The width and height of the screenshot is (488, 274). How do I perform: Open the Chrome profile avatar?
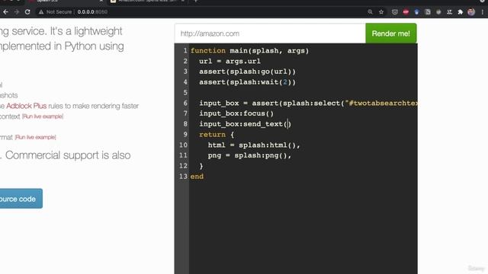point(471,12)
